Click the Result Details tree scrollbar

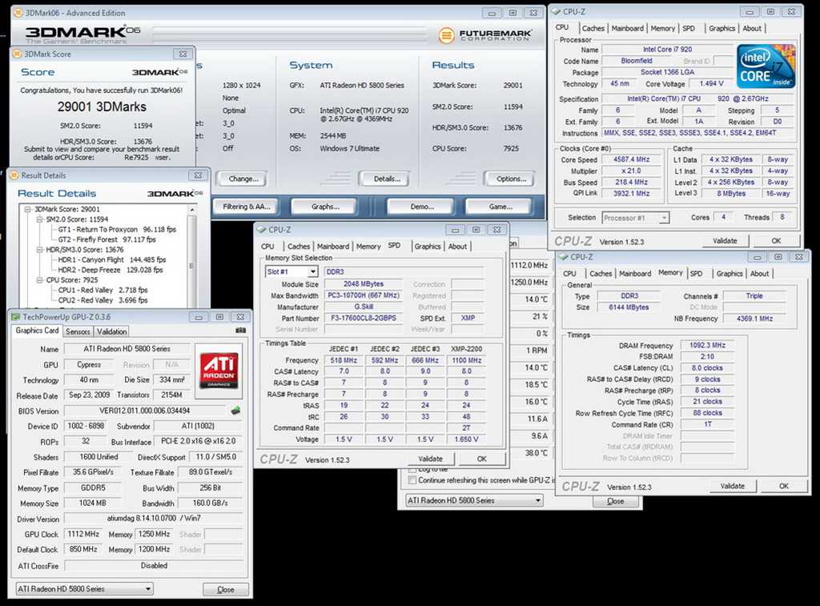[x=191, y=256]
